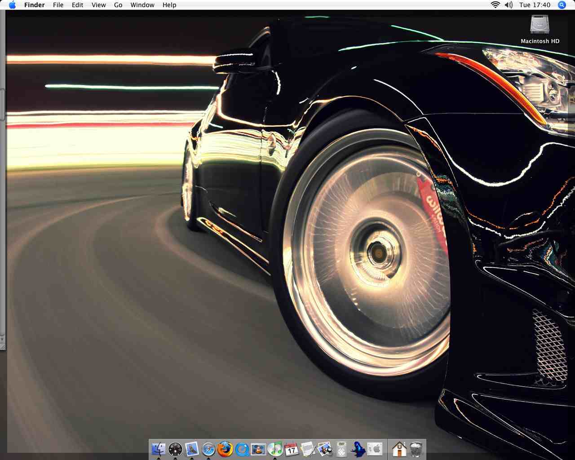The image size is (575, 460).
Task: Launch Safari compass icon in dock
Action: point(208,449)
